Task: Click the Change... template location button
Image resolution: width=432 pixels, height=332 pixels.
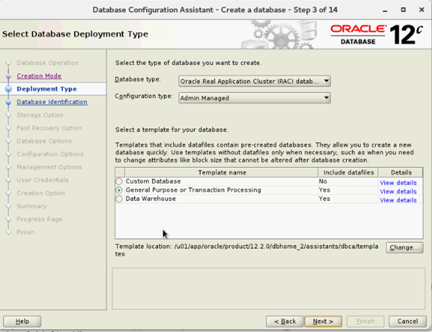Action: tap(404, 247)
